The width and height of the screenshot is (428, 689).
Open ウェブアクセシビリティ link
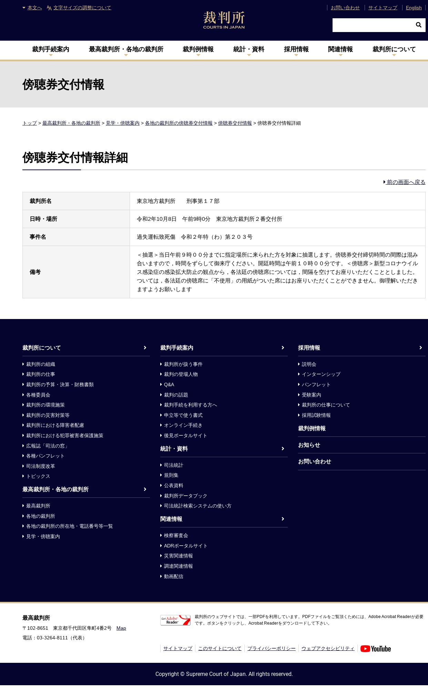328,648
